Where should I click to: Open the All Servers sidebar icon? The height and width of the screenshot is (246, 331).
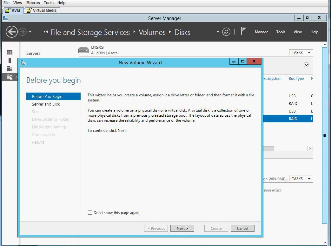click(x=10, y=69)
